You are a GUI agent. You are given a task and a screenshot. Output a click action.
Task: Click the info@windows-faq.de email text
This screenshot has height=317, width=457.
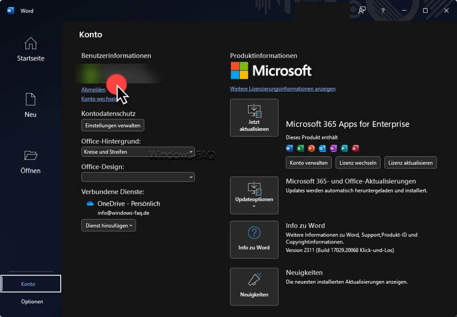(123, 213)
